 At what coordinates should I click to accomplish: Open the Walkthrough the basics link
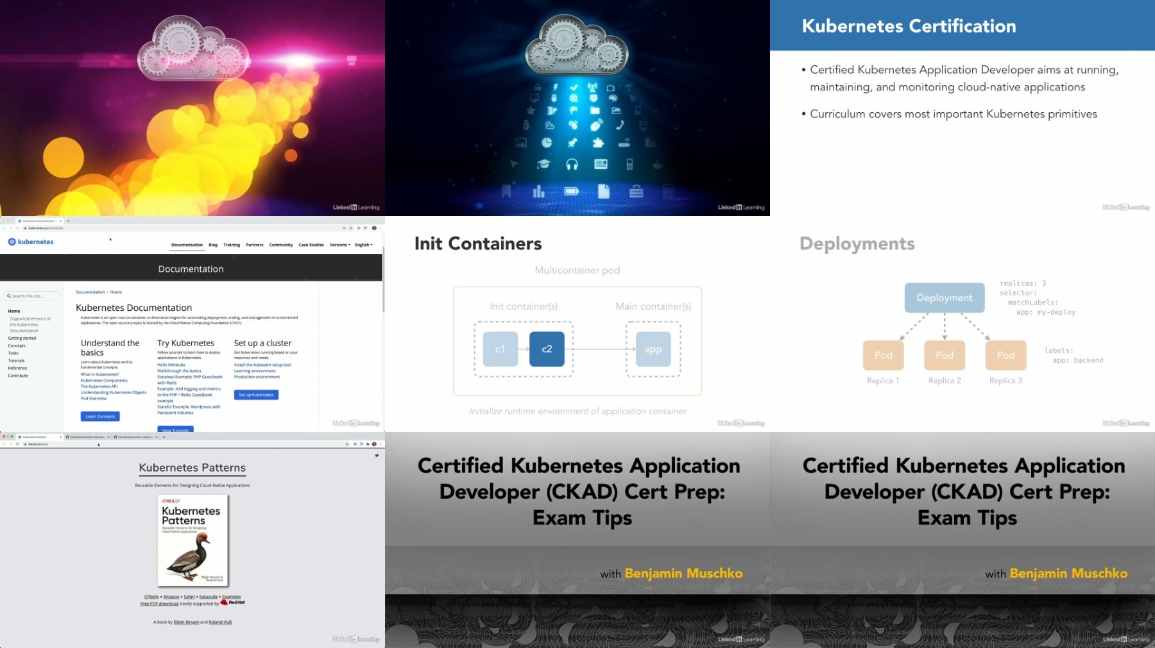tap(179, 371)
